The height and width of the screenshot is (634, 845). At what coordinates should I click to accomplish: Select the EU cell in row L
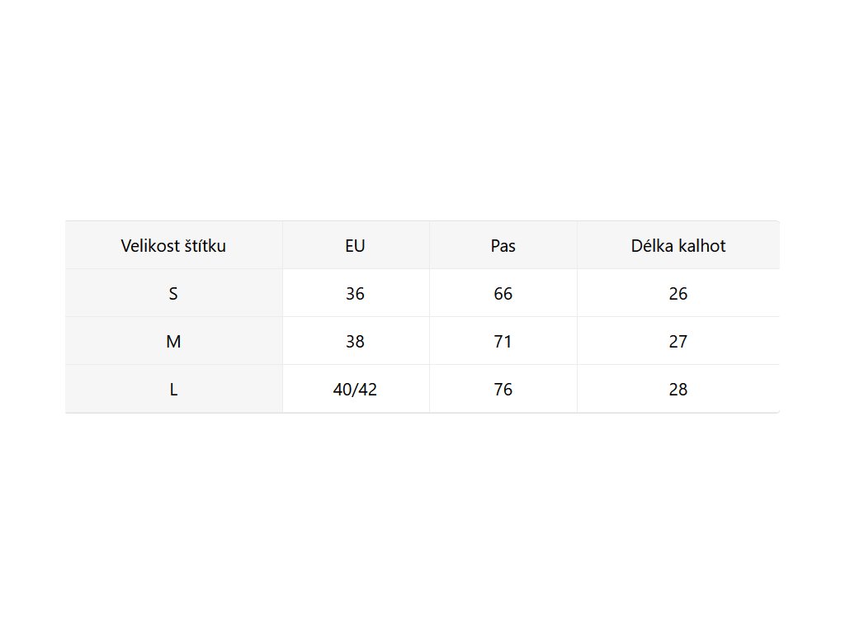pyautogui.click(x=355, y=389)
